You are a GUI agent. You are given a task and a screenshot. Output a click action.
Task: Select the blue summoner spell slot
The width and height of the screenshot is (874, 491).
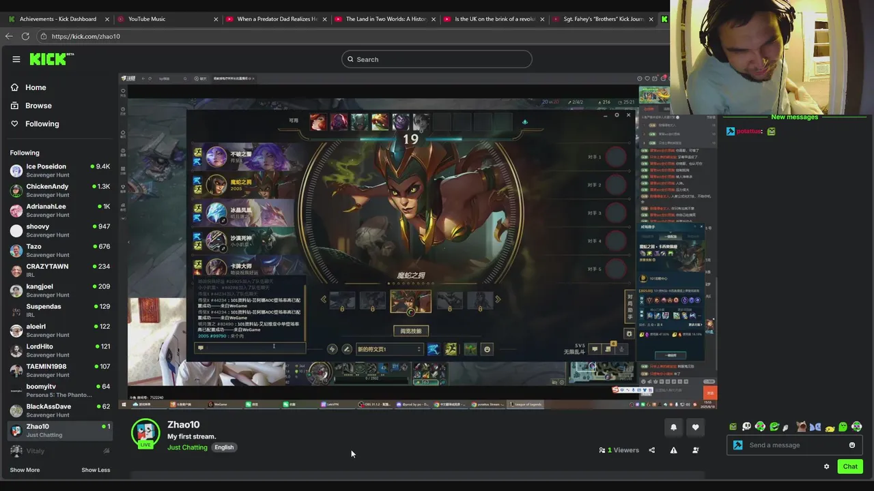tap(433, 349)
